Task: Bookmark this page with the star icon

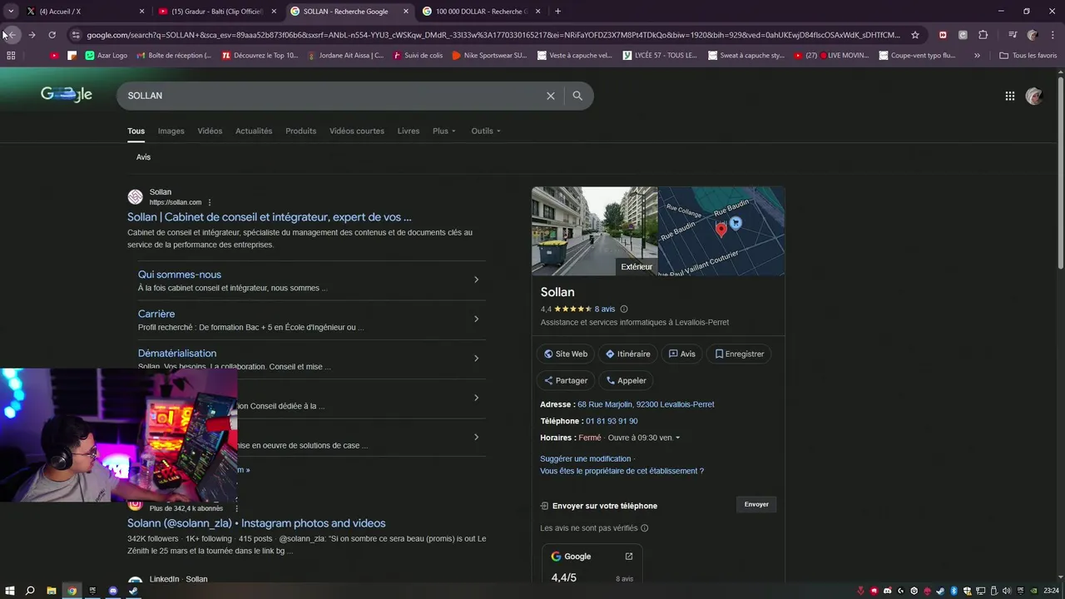Action: pyautogui.click(x=915, y=35)
